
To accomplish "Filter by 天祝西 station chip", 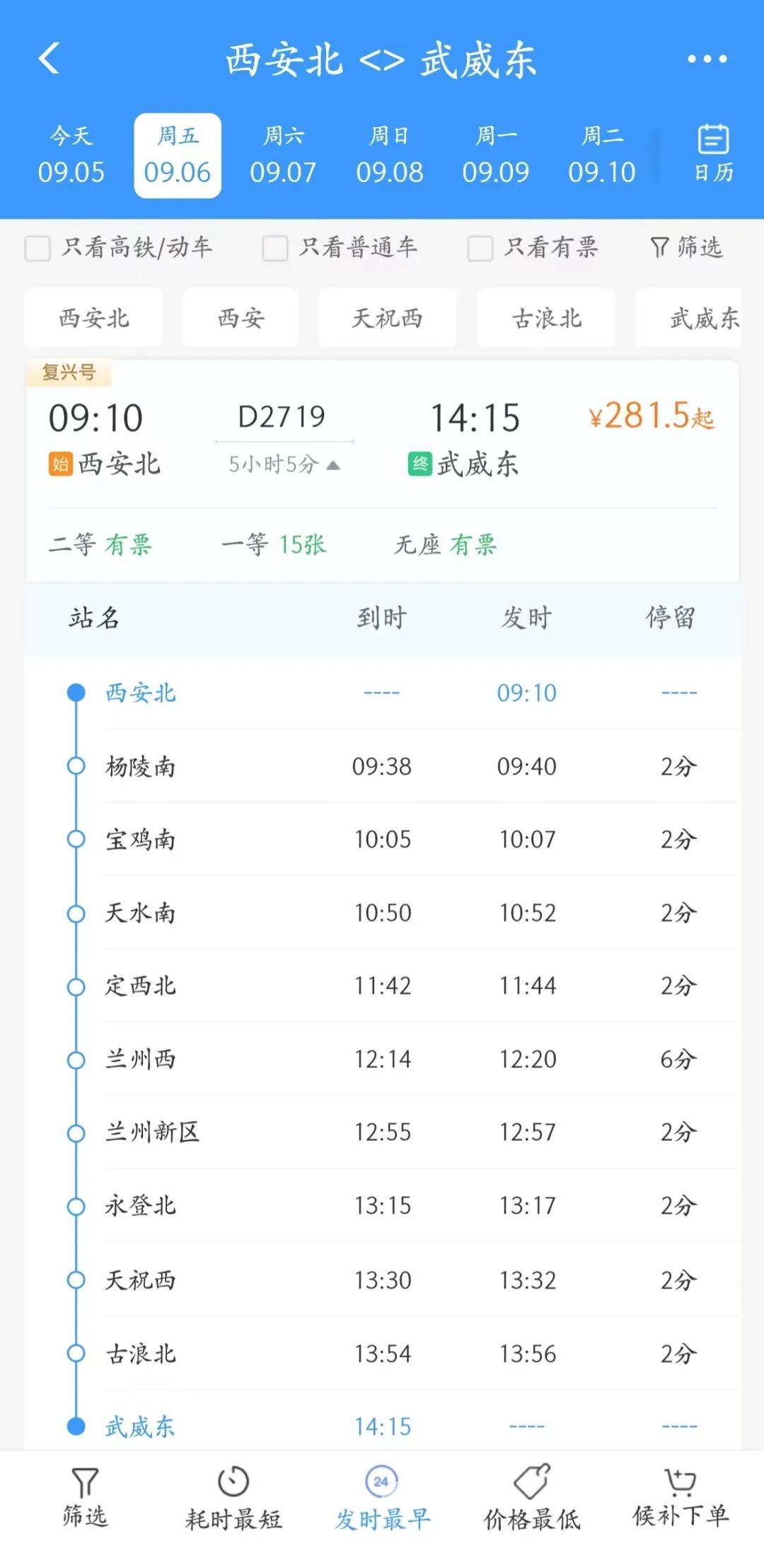I will [x=387, y=318].
